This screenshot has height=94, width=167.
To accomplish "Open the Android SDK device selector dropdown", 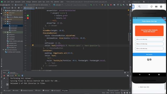I will [x=38, y=5].
